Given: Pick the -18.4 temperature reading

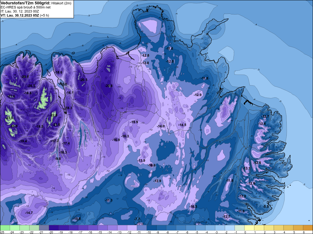Looking at the screenshot, I should click(28, 93).
